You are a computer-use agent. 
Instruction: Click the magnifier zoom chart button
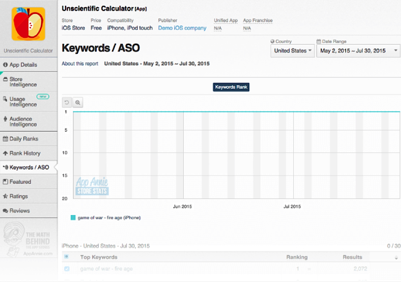[x=78, y=102]
